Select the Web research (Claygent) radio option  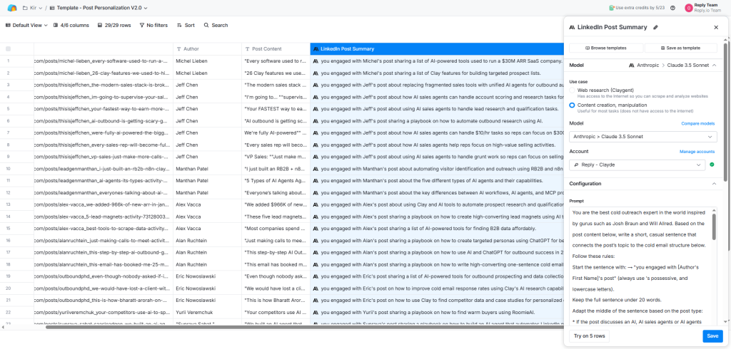572,90
